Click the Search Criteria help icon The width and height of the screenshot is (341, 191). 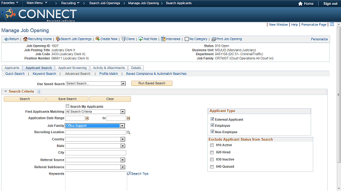pos(39,92)
